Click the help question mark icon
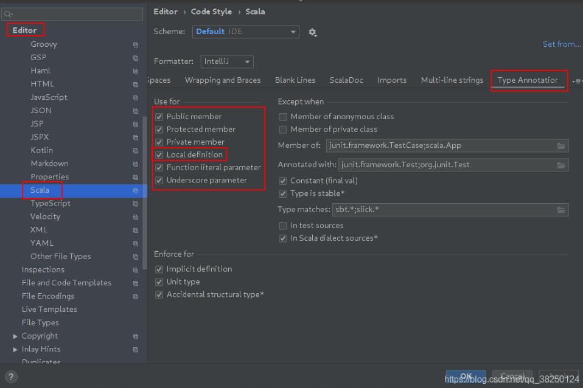Image resolution: width=583 pixels, height=388 pixels. [10, 376]
